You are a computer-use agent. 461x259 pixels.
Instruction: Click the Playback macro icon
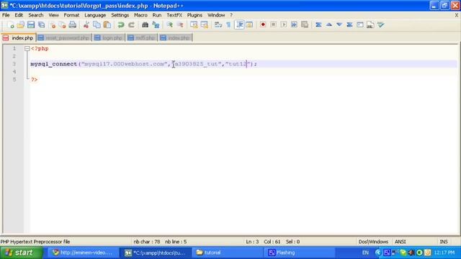coord(284,25)
